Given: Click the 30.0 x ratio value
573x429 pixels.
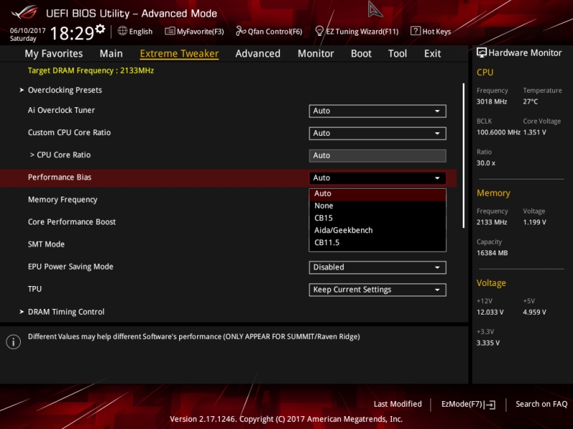Looking at the screenshot, I should pyautogui.click(x=486, y=163).
